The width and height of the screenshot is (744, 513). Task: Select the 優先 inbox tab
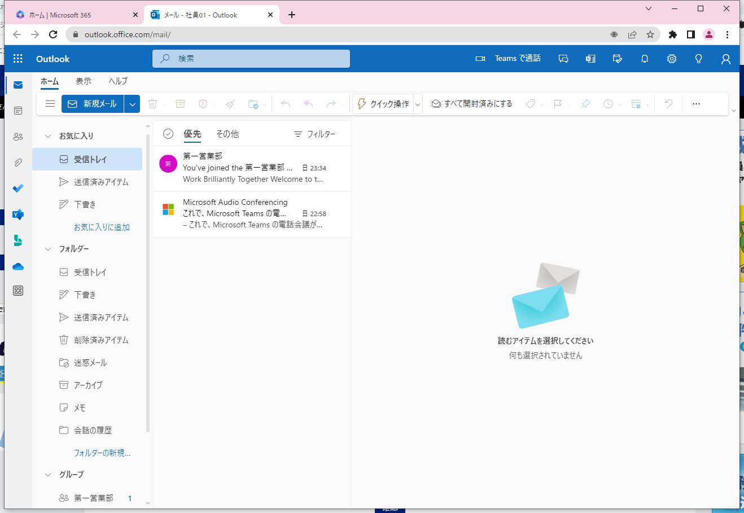click(192, 134)
